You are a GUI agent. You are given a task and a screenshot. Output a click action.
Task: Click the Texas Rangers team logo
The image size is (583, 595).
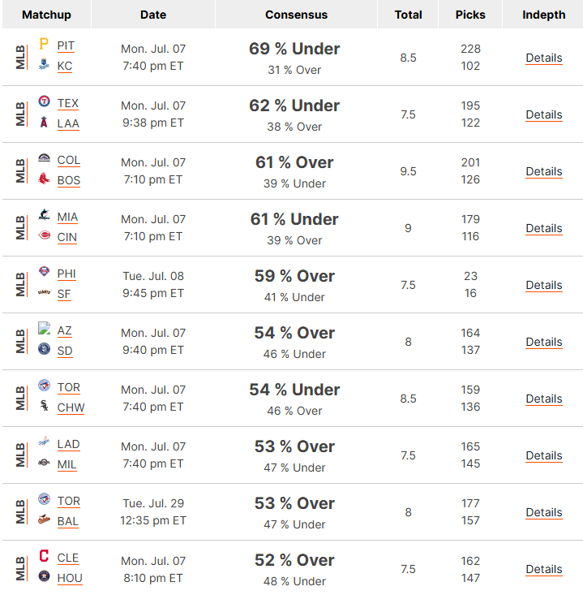44,101
